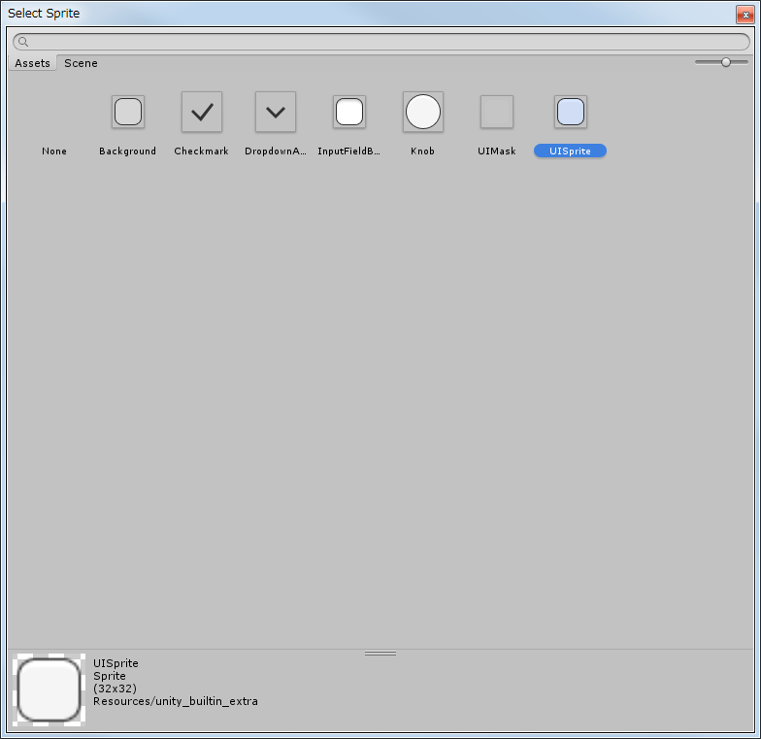Viewport: 761px width, 739px height.
Task: Choose the UIMask sprite thumbnail
Action: coord(497,112)
